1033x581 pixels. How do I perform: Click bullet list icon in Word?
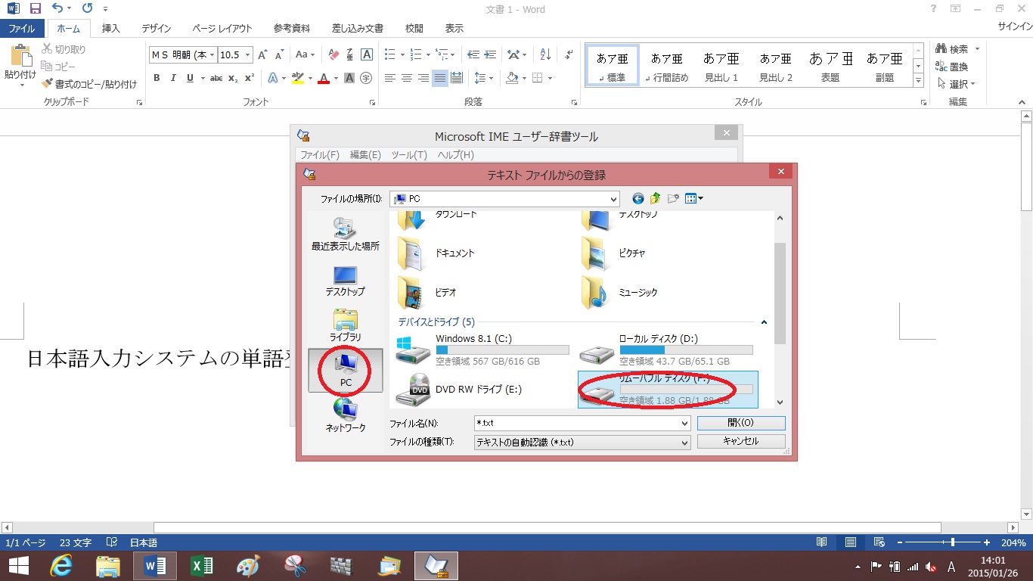[390, 54]
